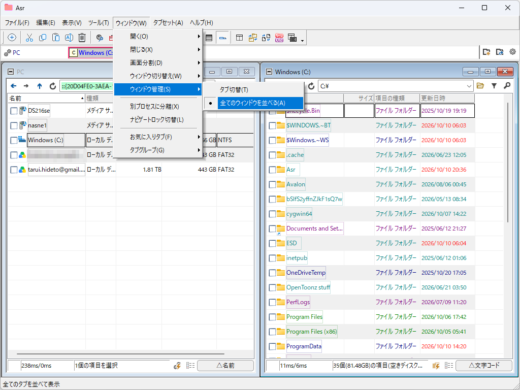Click the new item plus-circle toolbar icon

coord(12,38)
